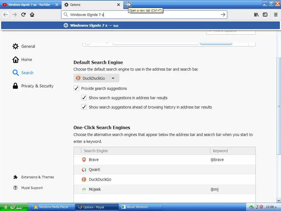
Task: Click the @mj keyword cell
Action: click(x=214, y=189)
